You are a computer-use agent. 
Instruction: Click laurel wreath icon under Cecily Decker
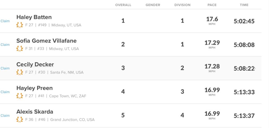pos(20,72)
